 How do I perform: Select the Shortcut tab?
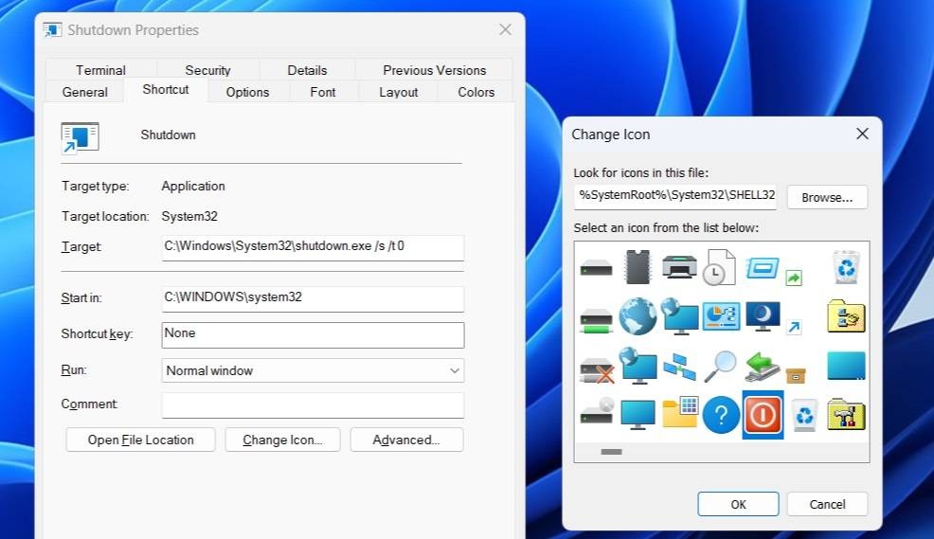coord(166,90)
